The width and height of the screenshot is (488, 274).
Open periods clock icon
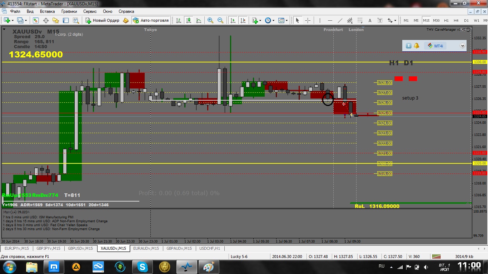click(268, 20)
